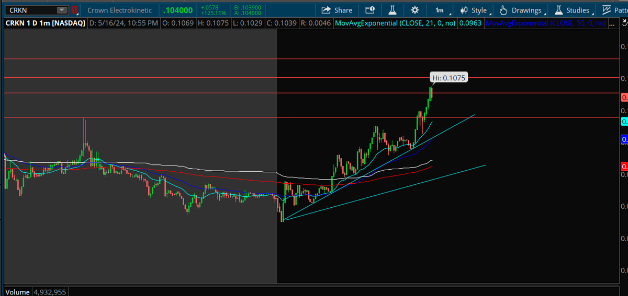Click the open value O: 0.1069
This screenshot has width=628, height=296.
point(178,23)
